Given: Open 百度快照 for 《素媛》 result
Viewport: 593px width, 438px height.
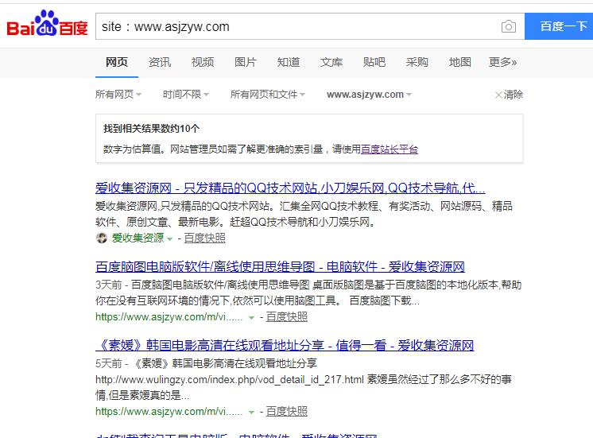Looking at the screenshot, I should pyautogui.click(x=287, y=411).
